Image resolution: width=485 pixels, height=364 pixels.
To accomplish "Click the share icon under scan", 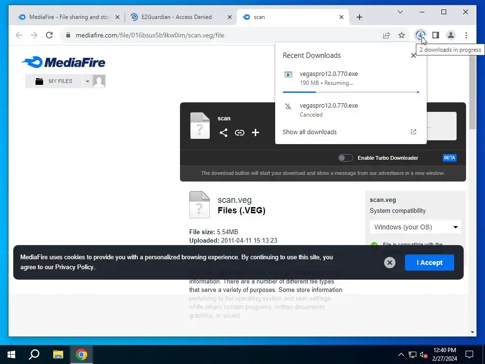I will [224, 133].
